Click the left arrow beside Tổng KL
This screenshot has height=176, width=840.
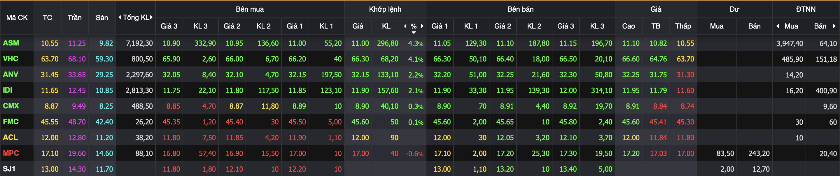pyautogui.click(x=120, y=17)
